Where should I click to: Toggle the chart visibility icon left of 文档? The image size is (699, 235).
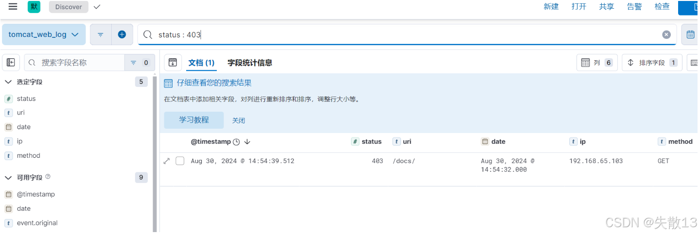tap(172, 62)
